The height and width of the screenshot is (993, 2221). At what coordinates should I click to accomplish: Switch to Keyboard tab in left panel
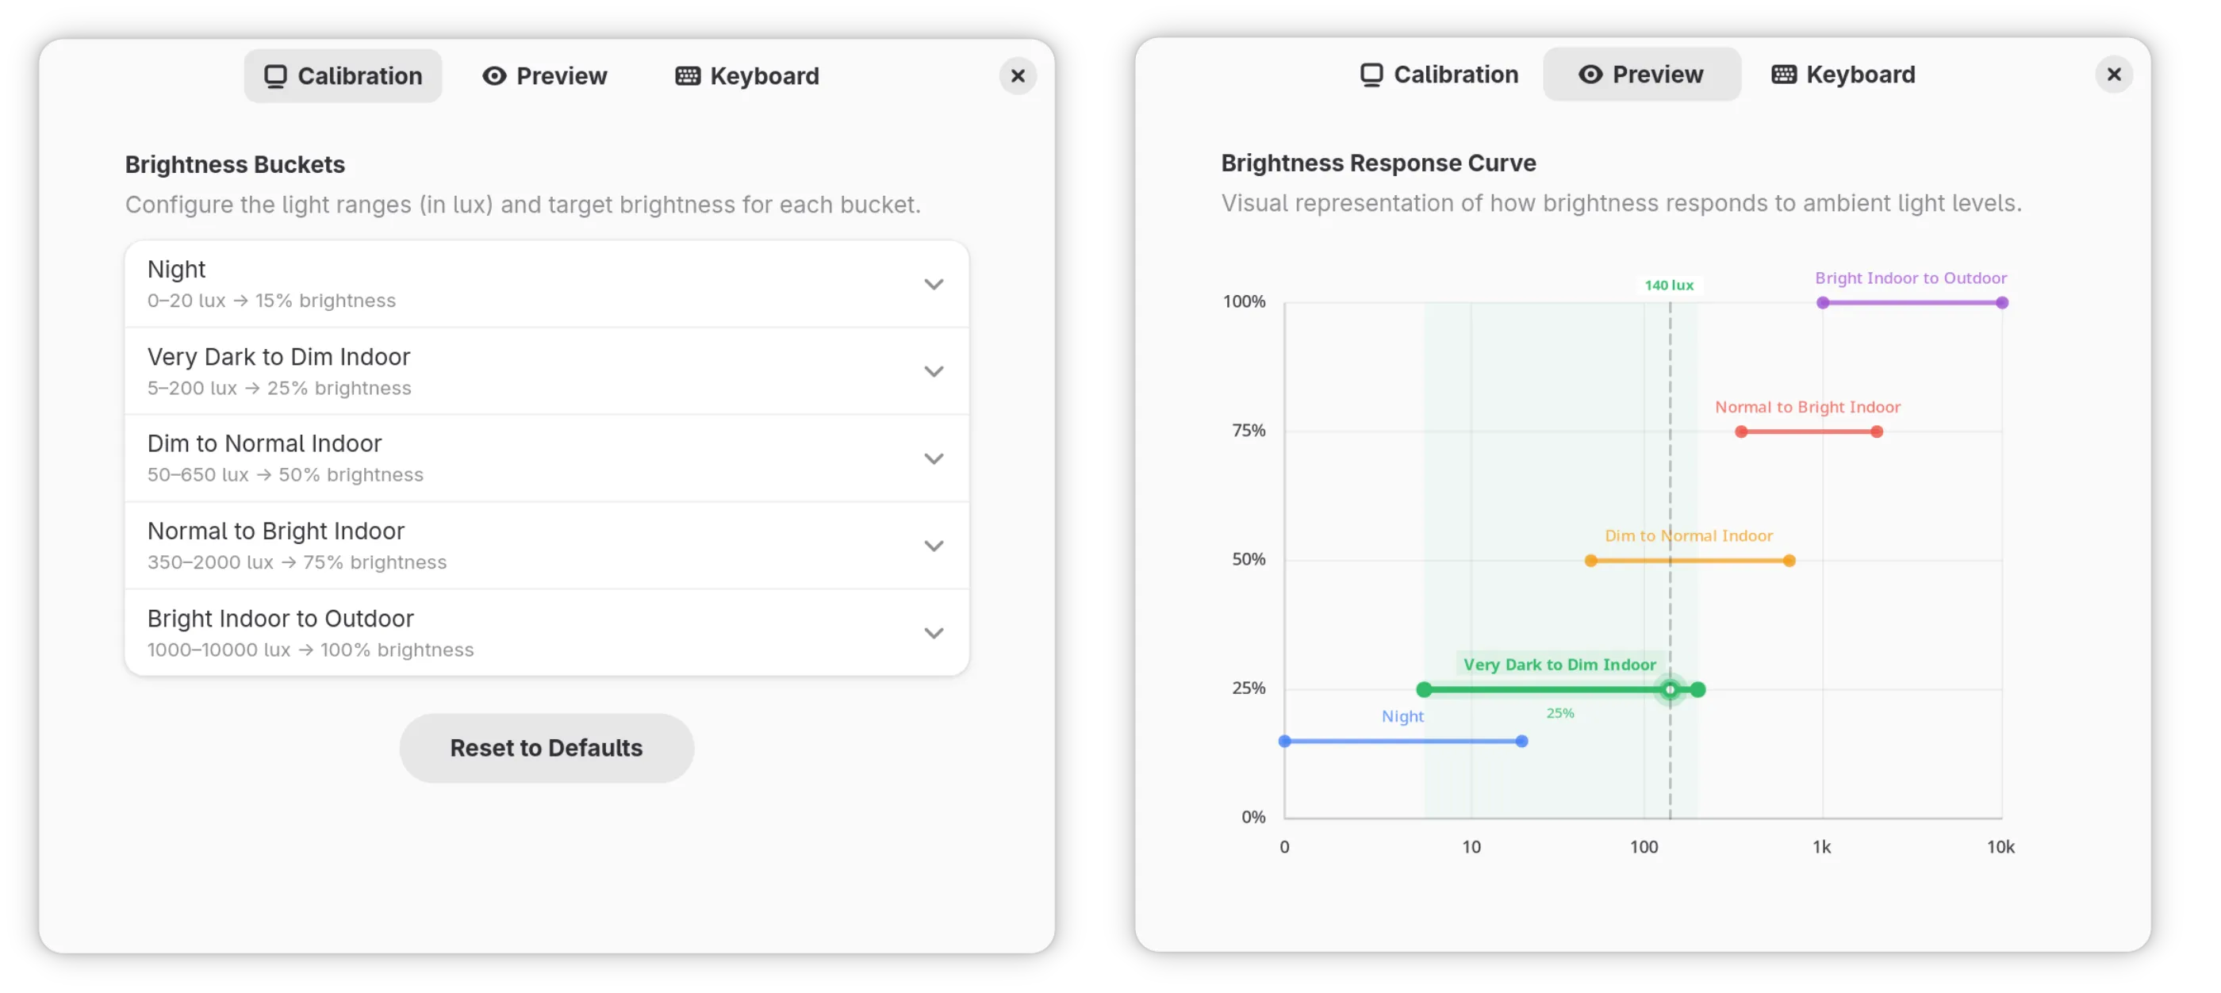[746, 76]
